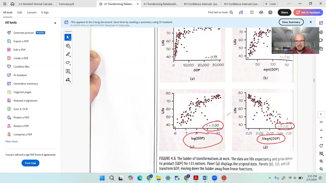
Task: Close the All tools panel
Action: click(x=55, y=23)
